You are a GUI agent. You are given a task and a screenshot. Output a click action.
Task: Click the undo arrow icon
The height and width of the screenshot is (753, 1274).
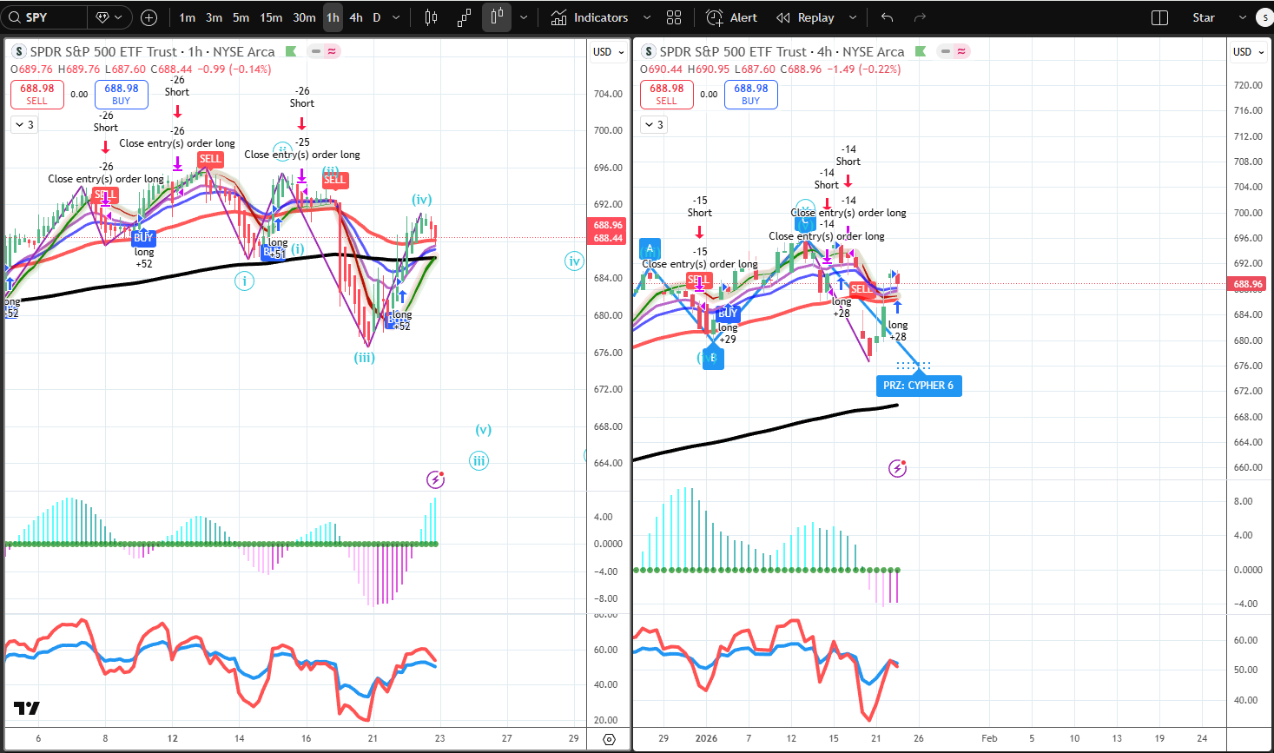887,17
